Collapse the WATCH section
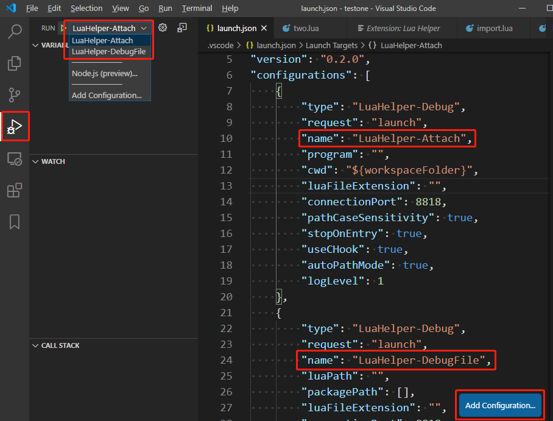This screenshot has width=553, height=421. [35, 161]
